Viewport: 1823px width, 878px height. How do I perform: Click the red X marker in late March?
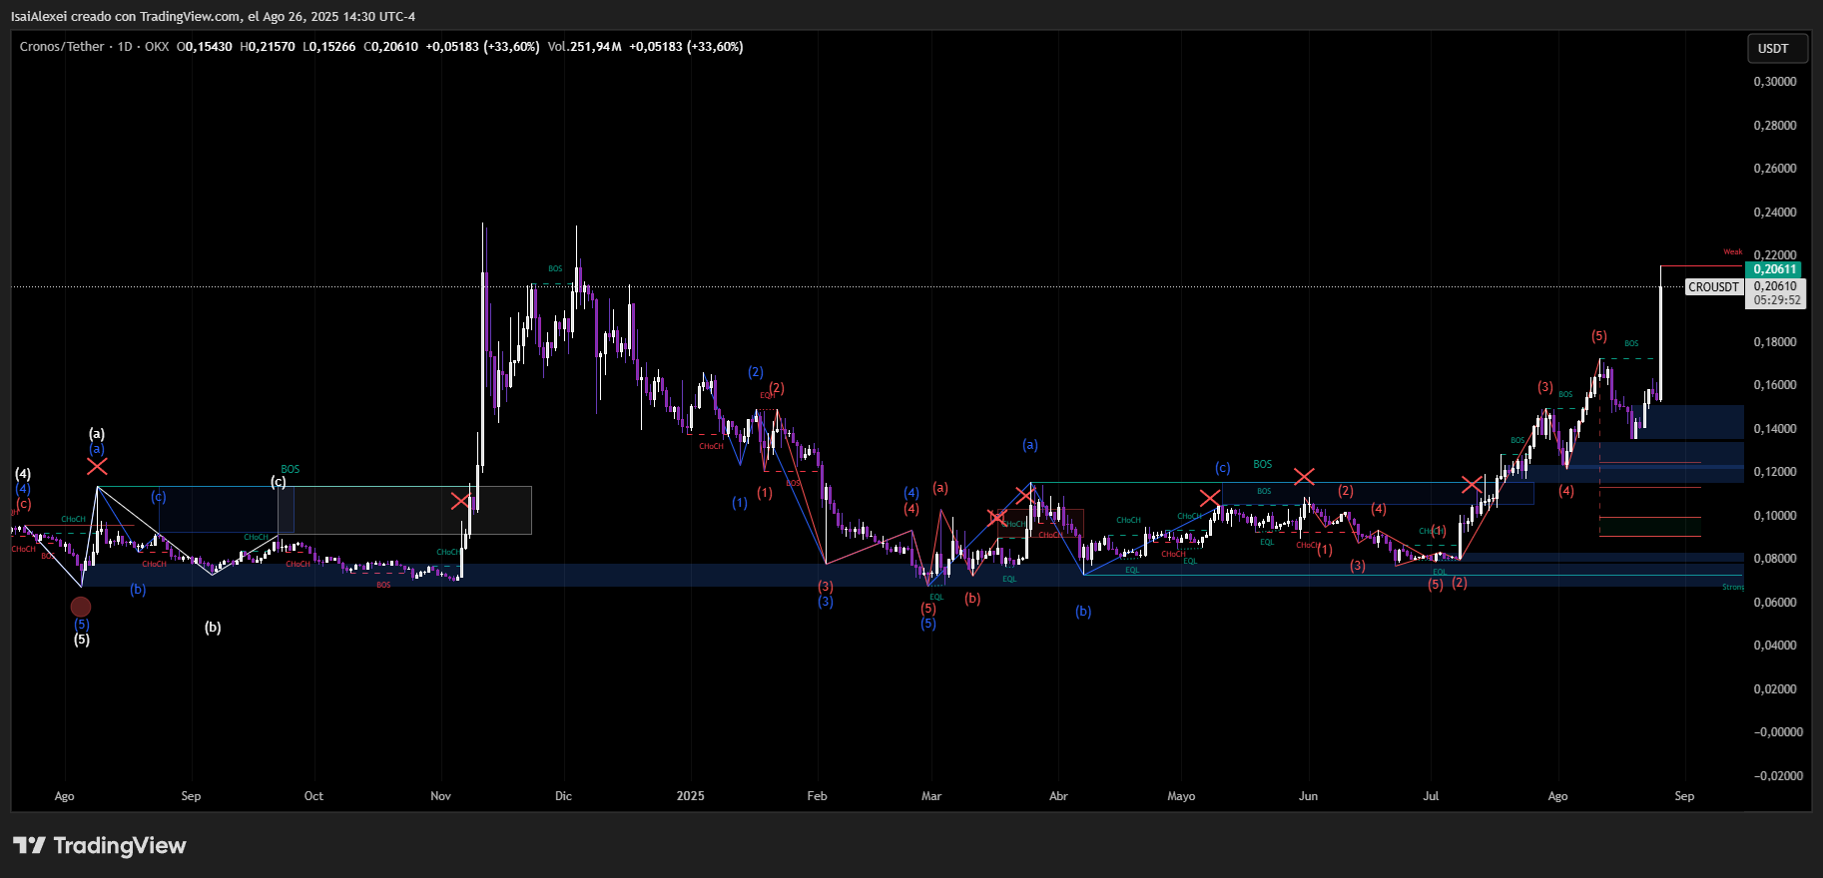pos(1024,494)
